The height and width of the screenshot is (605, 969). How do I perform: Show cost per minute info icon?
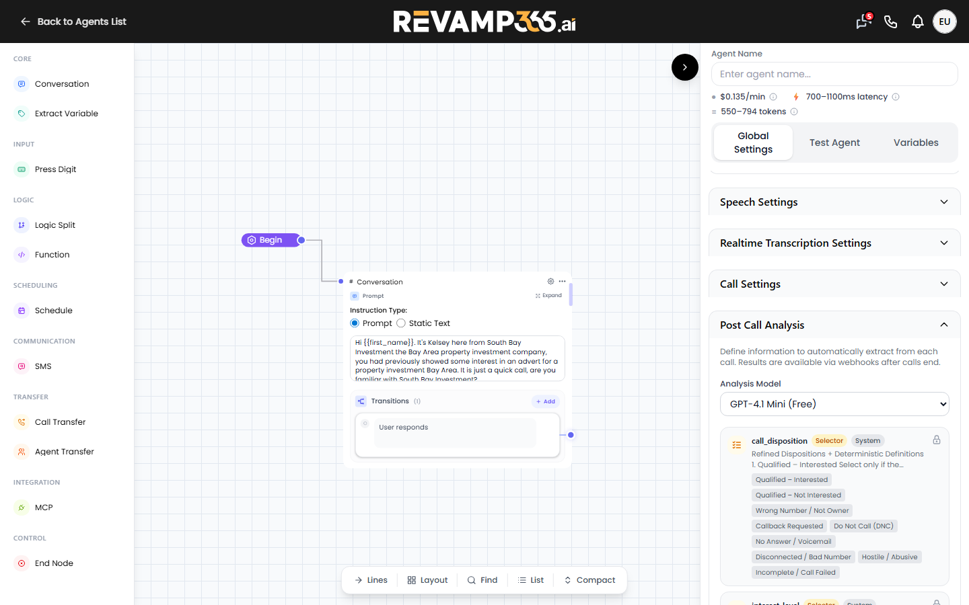773,97
